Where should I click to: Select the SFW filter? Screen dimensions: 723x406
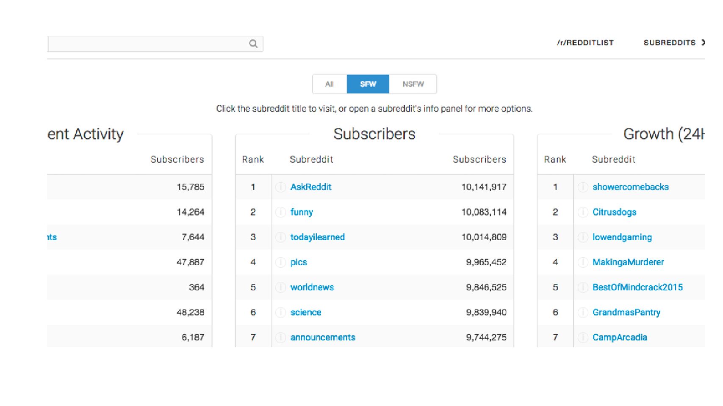pos(368,84)
